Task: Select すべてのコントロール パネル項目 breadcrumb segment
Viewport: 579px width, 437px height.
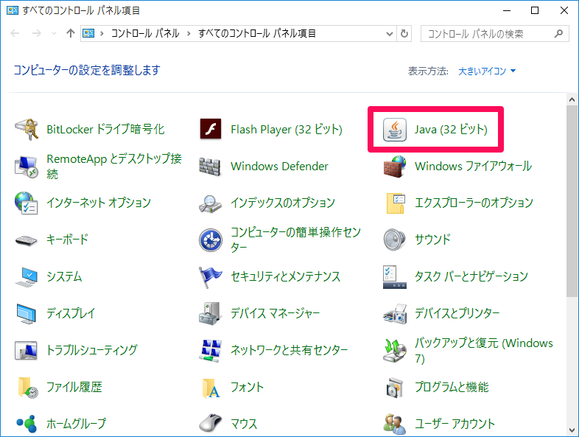Action: [x=257, y=34]
